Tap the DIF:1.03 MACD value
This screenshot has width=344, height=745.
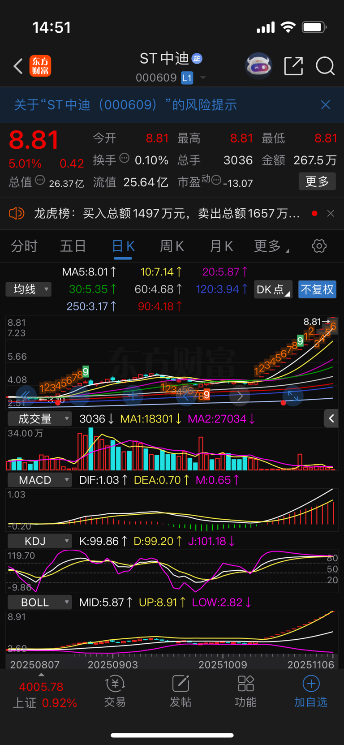(103, 480)
